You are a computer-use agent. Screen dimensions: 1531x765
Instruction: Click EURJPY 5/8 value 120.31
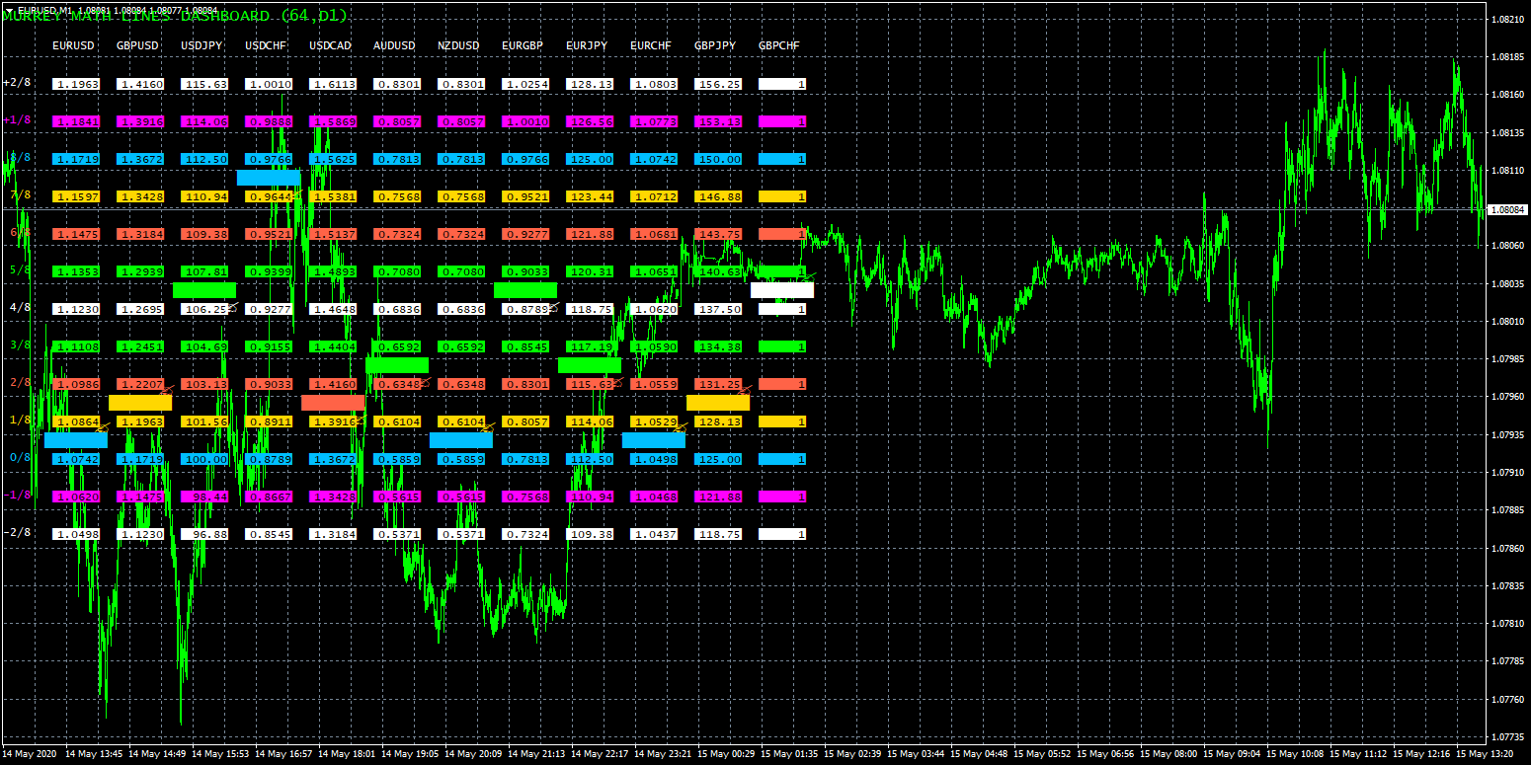click(590, 271)
